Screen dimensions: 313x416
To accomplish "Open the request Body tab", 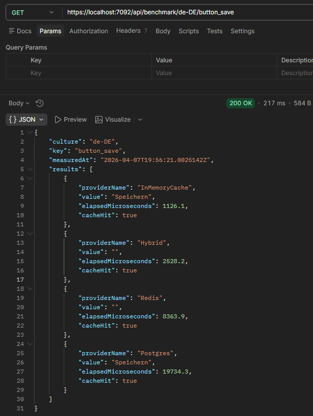I will tap(163, 31).
